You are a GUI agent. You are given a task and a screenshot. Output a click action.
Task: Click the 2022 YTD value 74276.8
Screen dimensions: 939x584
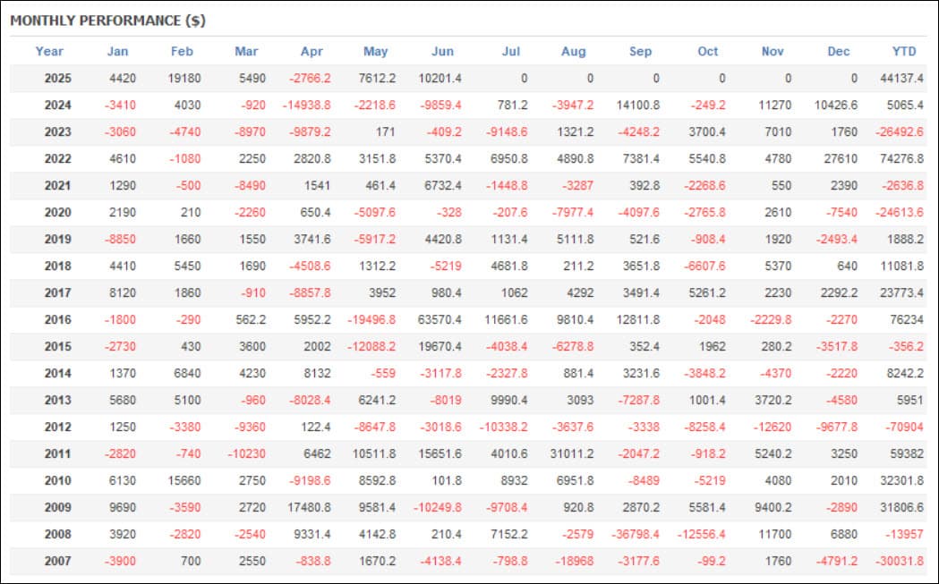coord(901,159)
